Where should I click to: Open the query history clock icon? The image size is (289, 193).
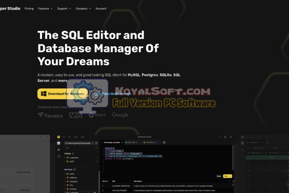[x=59, y=156]
